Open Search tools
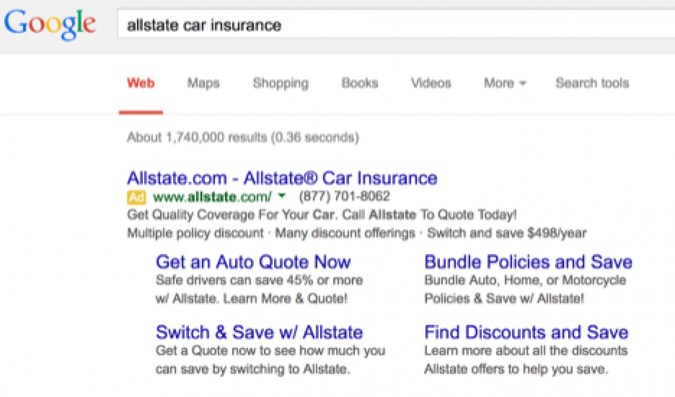 (592, 83)
